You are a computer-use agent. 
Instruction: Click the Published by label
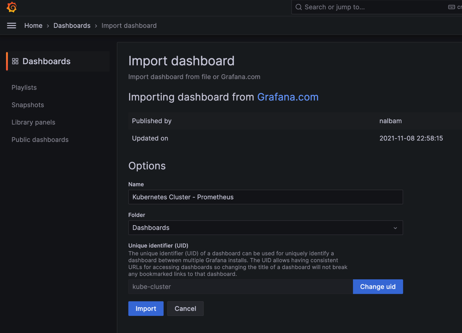point(152,121)
